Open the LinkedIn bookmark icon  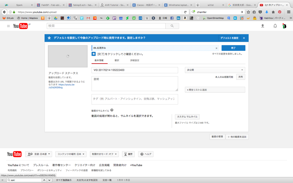tap(179, 18)
